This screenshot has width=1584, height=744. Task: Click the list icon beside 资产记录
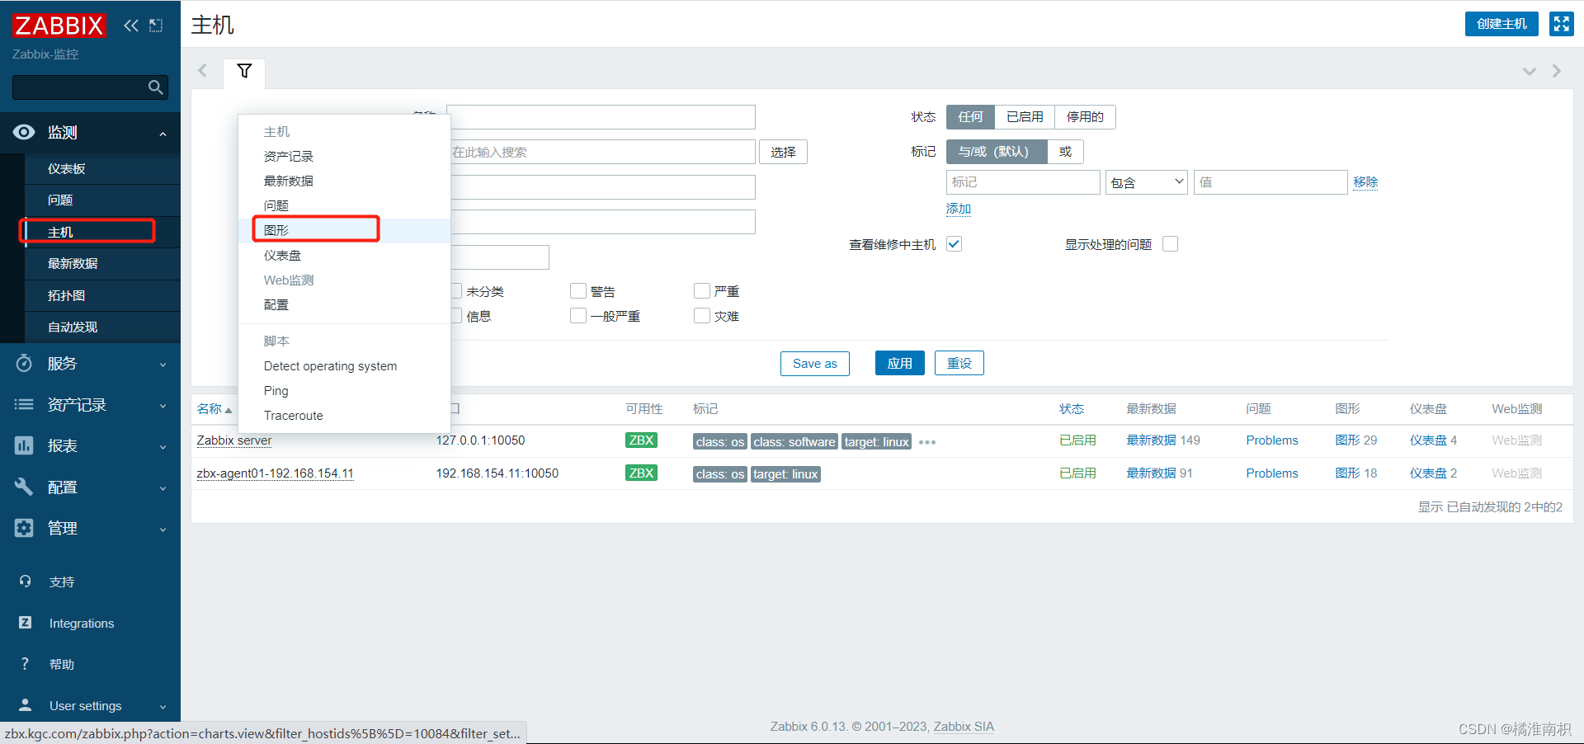point(24,404)
